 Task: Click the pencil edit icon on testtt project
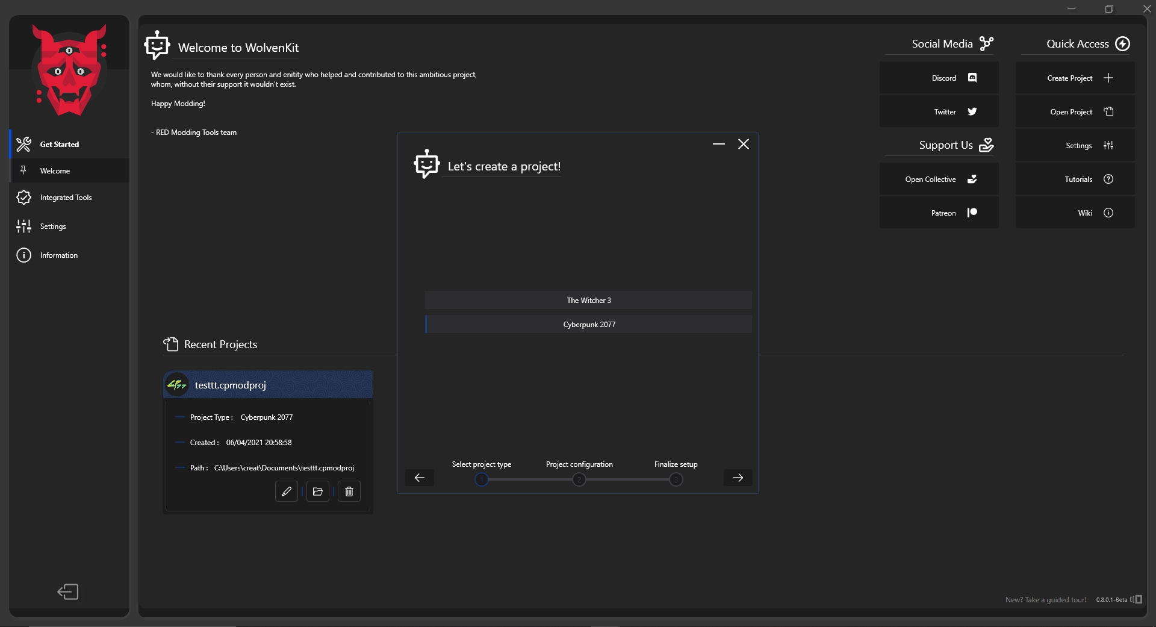[x=287, y=491]
